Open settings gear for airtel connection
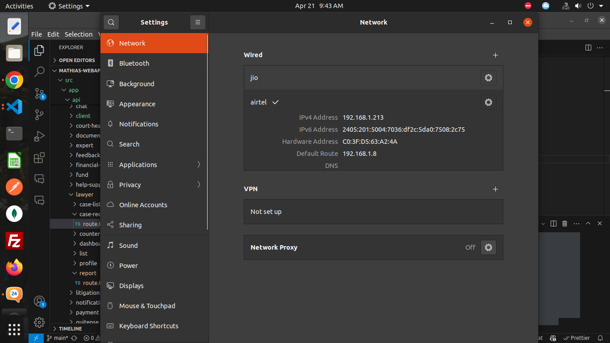The height and width of the screenshot is (343, 610). click(488, 102)
